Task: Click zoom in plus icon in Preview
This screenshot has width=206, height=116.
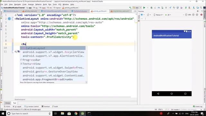Action: pyautogui.click(x=193, y=15)
